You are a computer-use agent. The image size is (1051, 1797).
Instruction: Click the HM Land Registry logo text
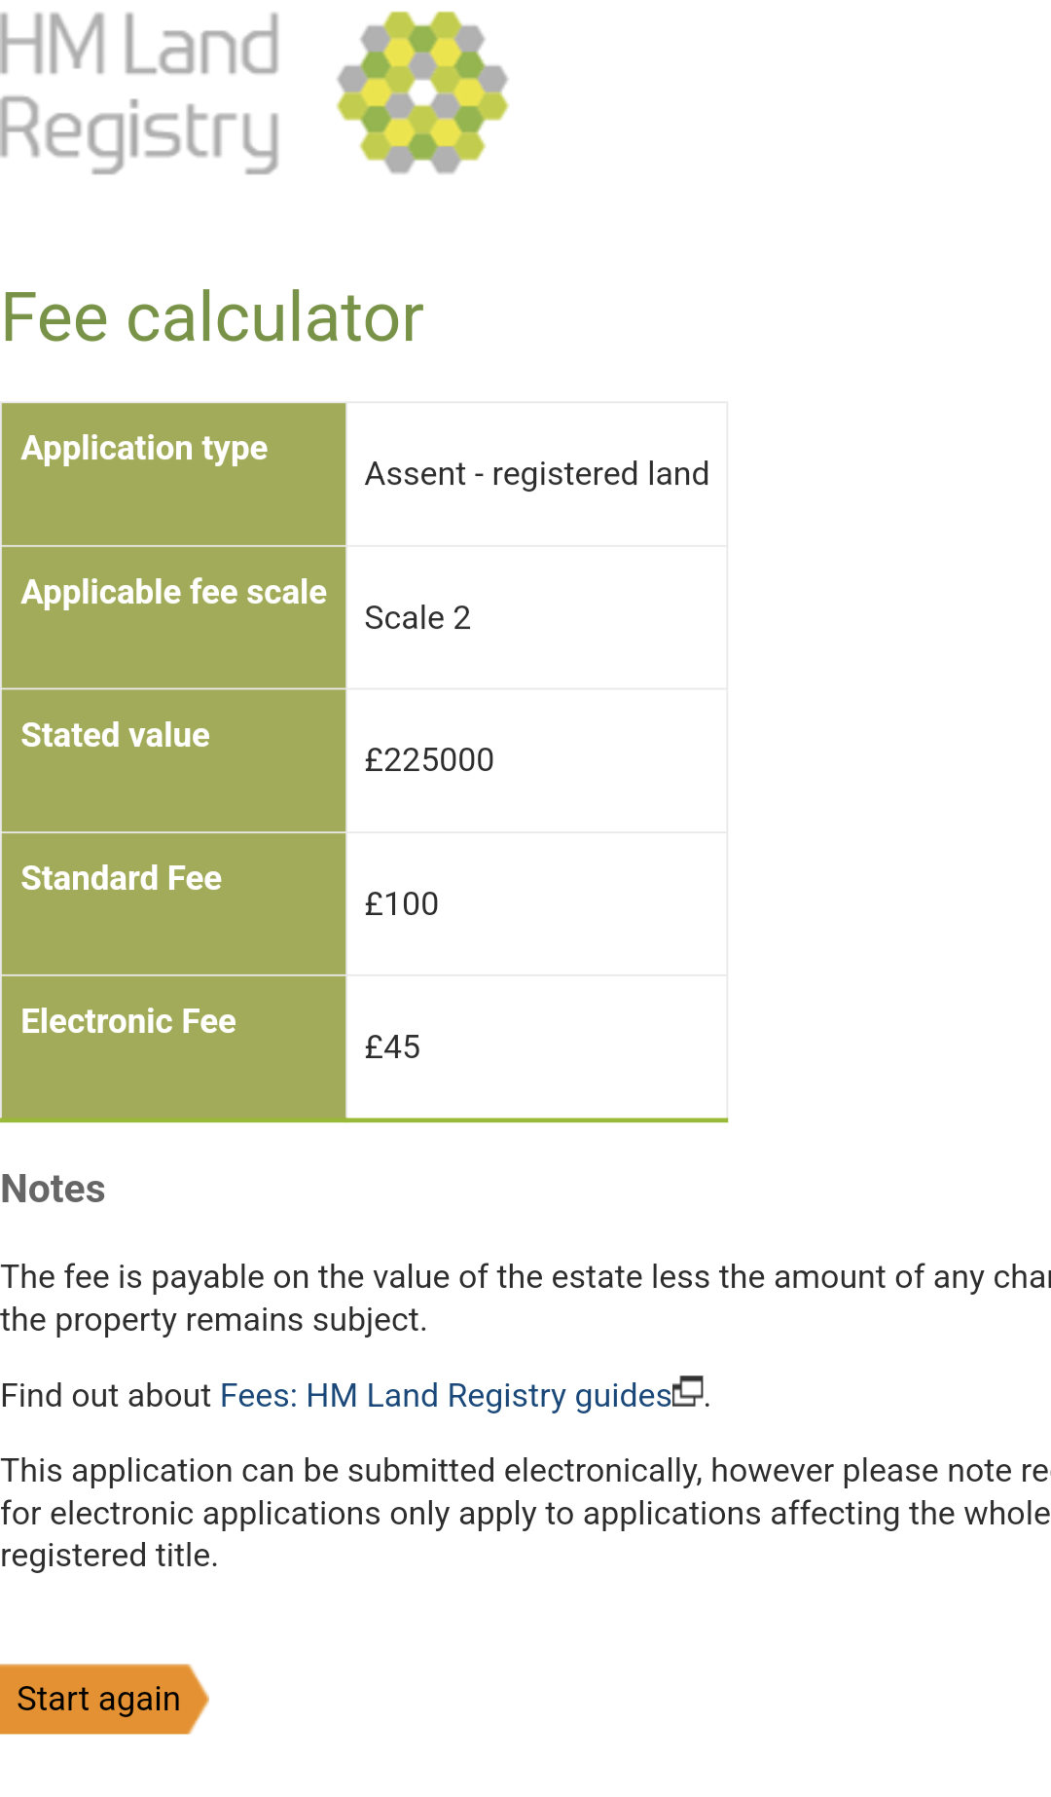(x=140, y=92)
